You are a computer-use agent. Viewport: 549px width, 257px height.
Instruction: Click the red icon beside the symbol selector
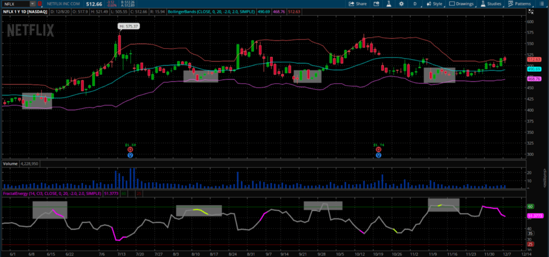point(39,4)
